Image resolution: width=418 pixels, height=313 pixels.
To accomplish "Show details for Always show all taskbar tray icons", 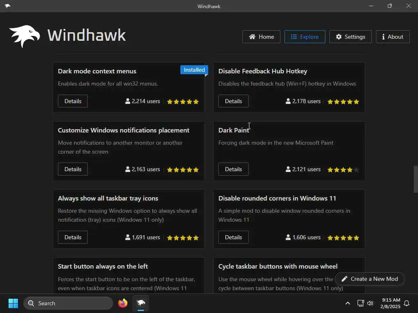I will coord(73,238).
